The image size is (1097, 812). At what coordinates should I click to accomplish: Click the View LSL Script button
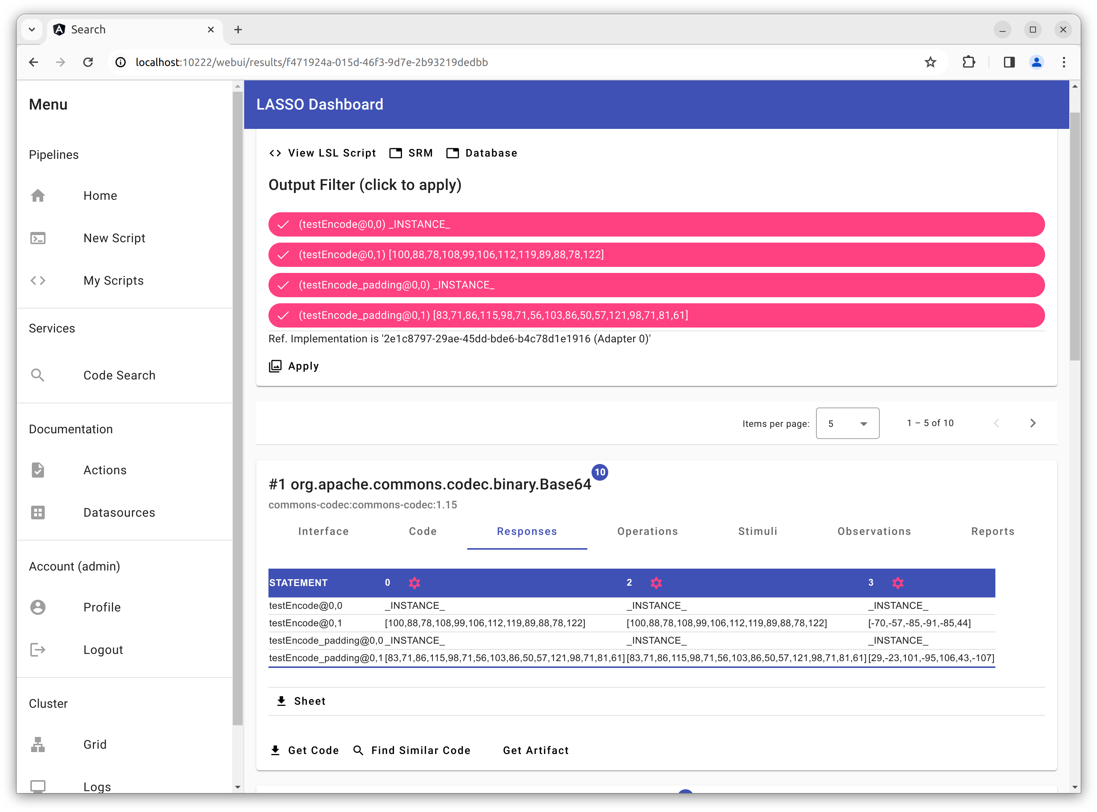click(323, 153)
